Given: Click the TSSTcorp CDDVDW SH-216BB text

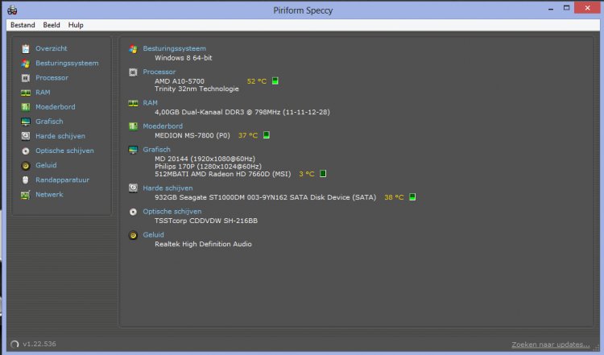Looking at the screenshot, I should pos(206,221).
